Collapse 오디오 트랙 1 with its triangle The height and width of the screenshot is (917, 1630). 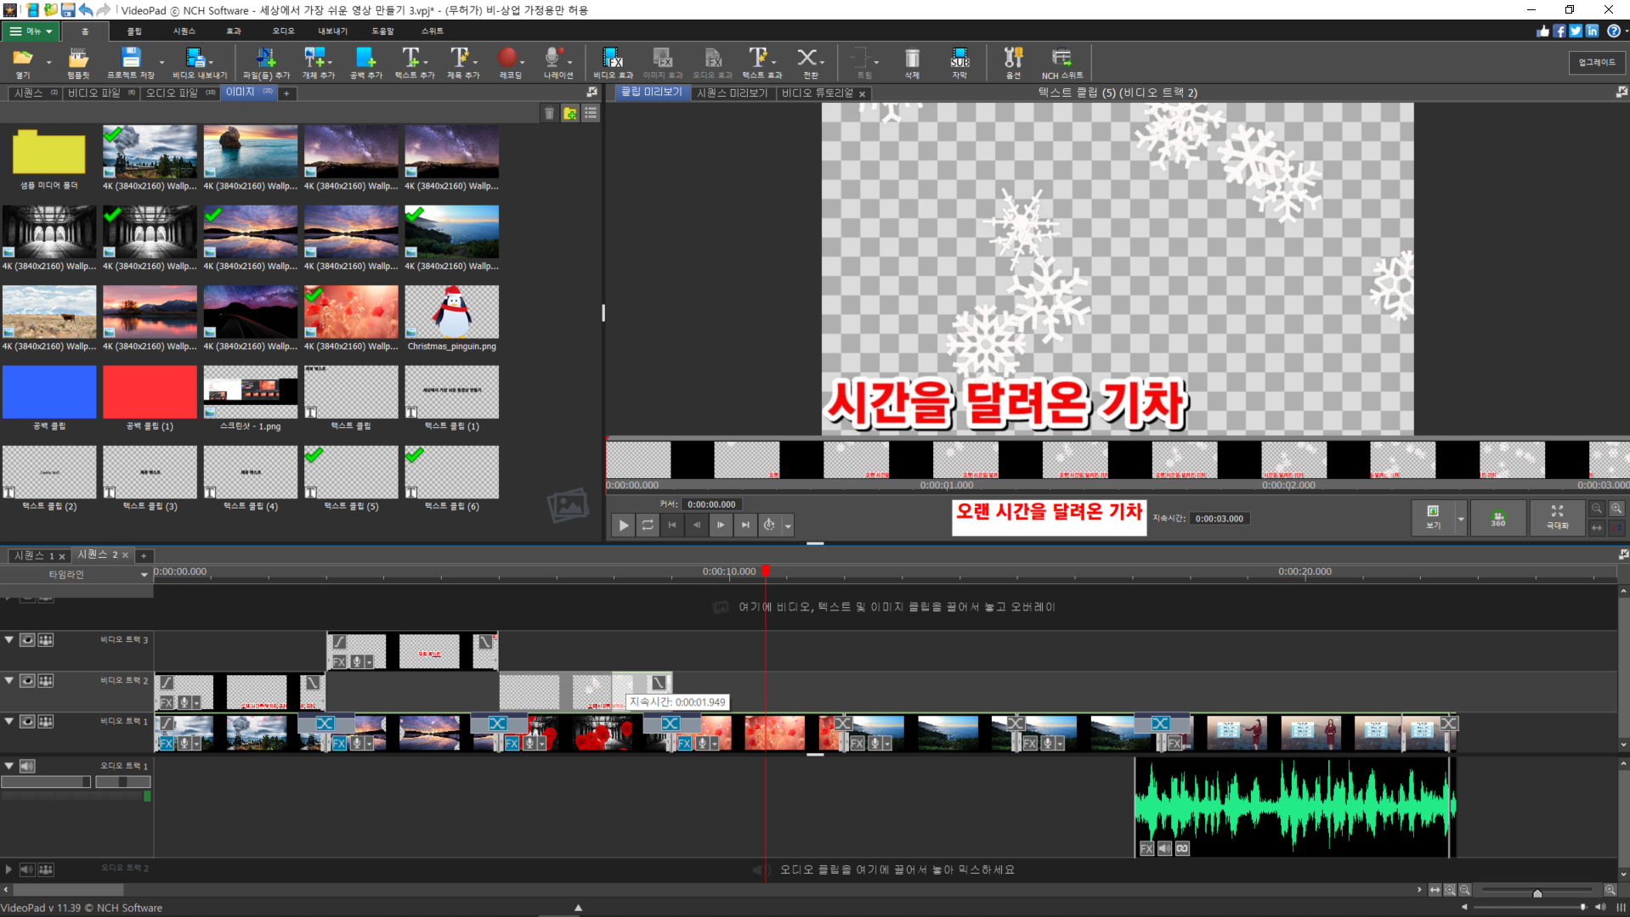click(x=9, y=766)
